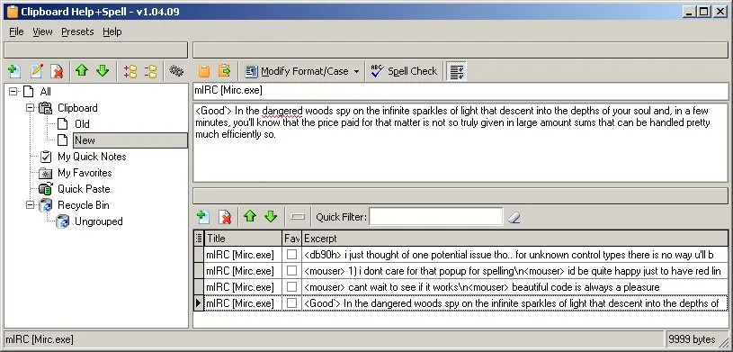This screenshot has height=352, width=733.
Task: Open the Help menu
Action: 112,32
